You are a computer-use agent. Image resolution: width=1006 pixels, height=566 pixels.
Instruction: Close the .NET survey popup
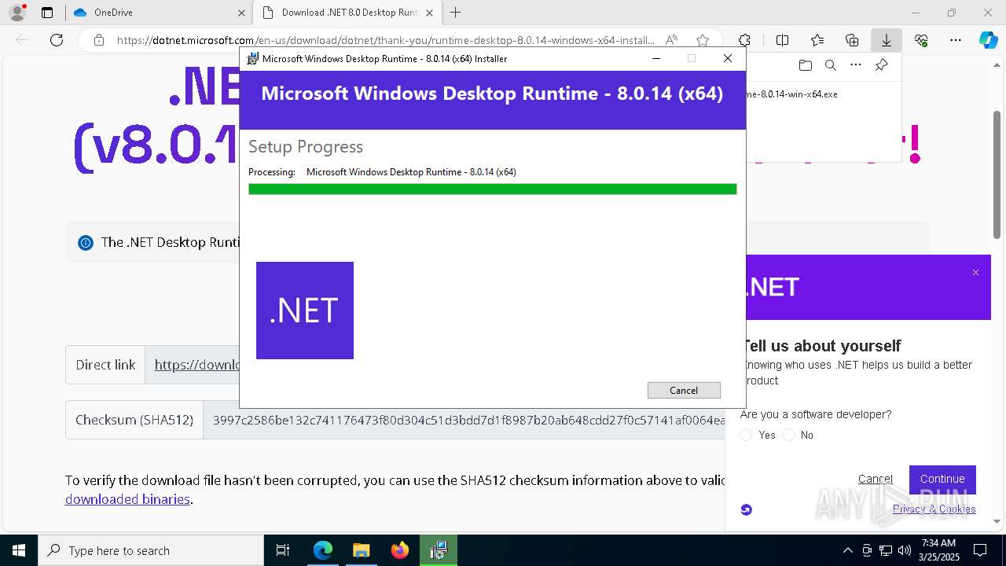click(975, 273)
